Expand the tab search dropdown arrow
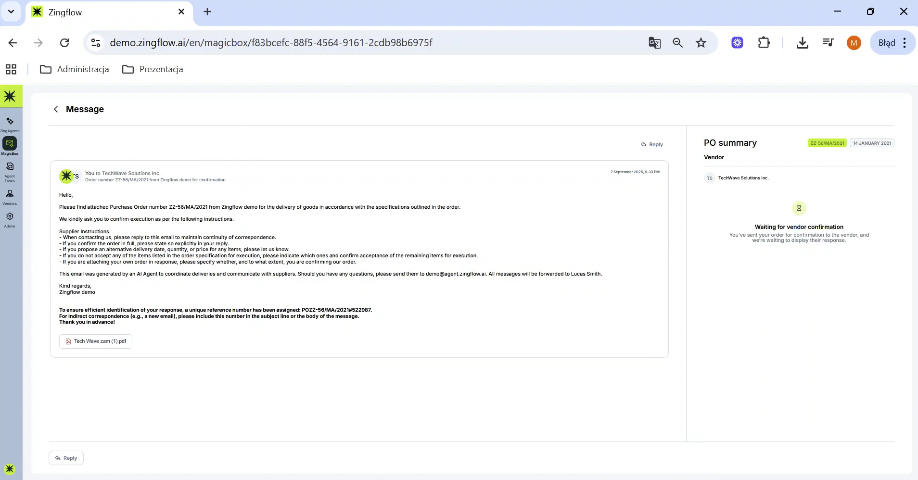 (x=11, y=12)
